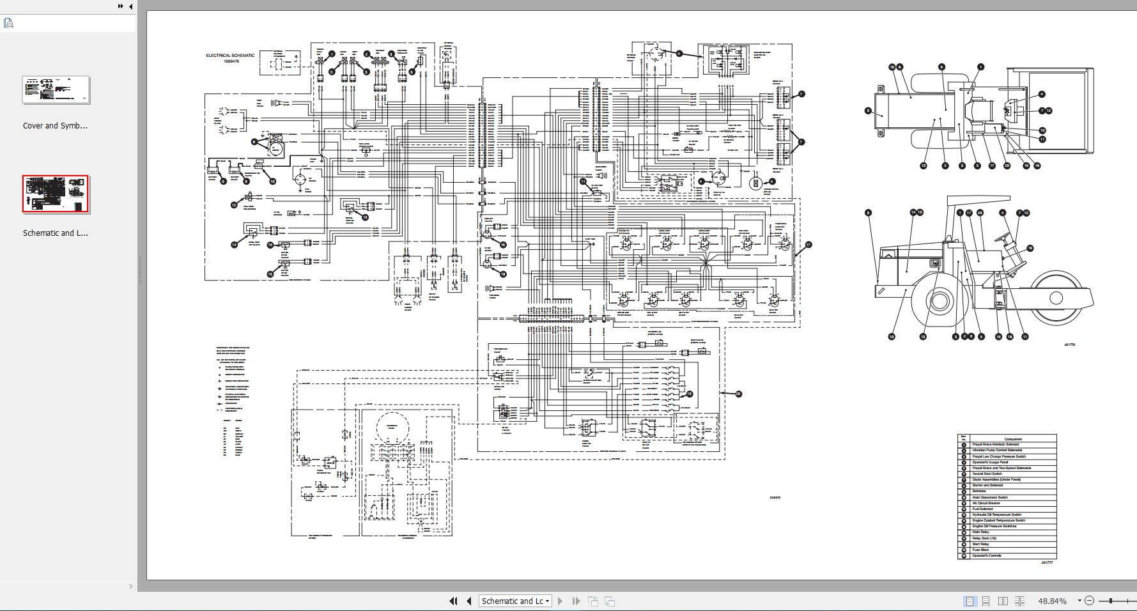
Task: Click the previous page arrow
Action: click(470, 601)
